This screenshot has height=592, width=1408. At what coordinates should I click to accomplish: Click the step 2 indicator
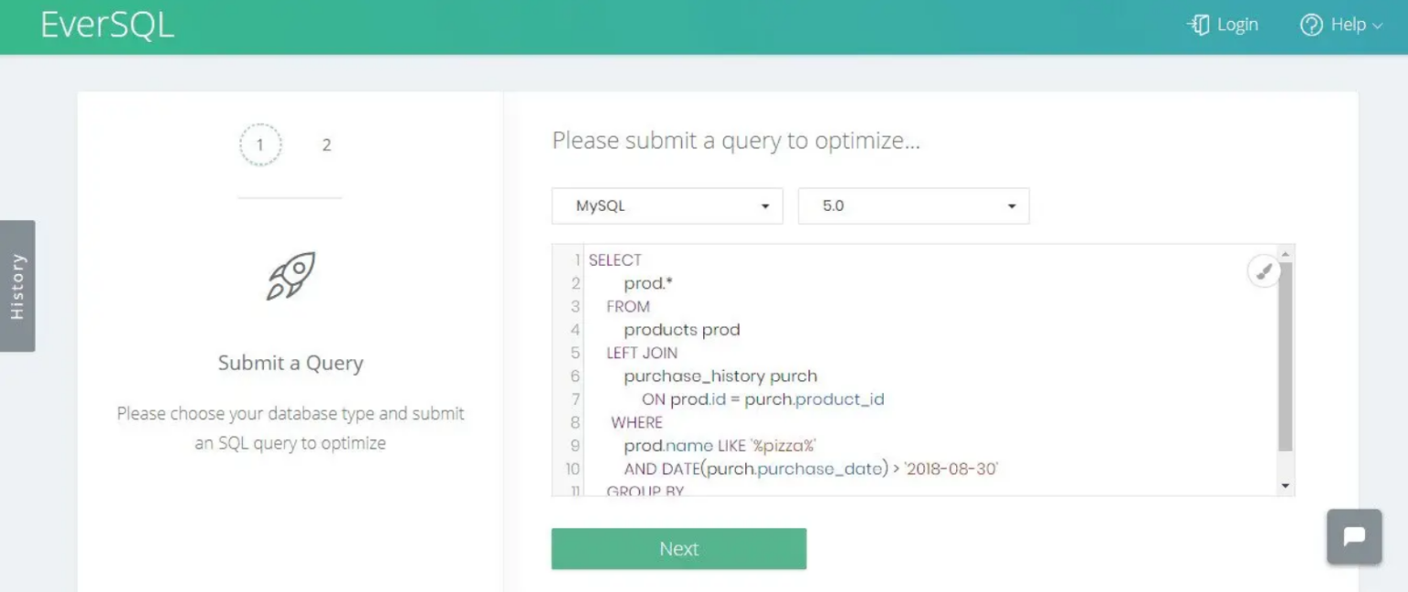coord(326,144)
